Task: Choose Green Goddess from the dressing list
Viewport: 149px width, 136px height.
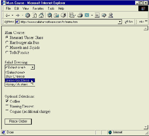Action: 20,80
